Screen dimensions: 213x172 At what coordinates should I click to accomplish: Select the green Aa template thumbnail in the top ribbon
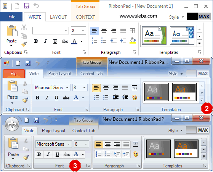(x=154, y=36)
